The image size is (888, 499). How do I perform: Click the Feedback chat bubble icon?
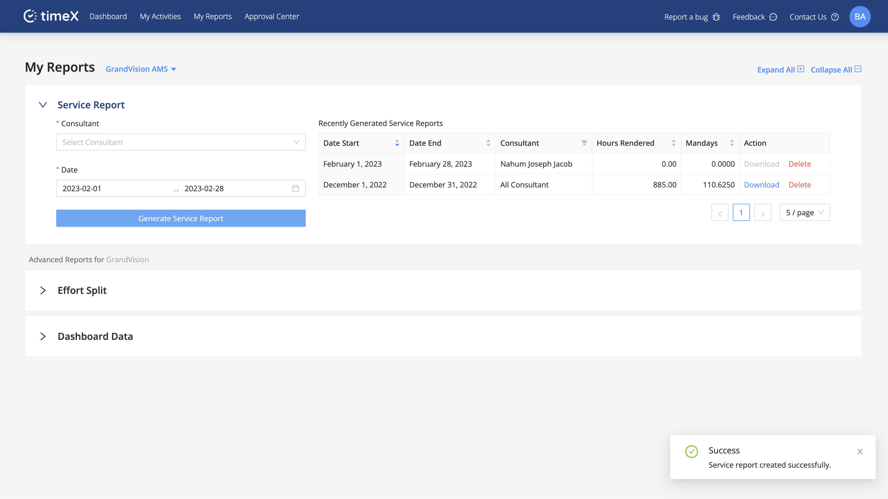pyautogui.click(x=773, y=17)
